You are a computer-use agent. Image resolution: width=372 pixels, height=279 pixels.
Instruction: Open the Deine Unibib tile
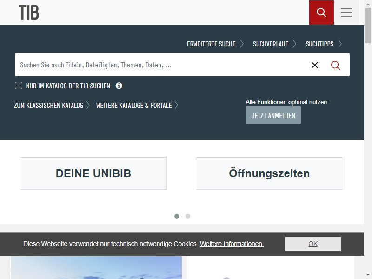click(93, 173)
